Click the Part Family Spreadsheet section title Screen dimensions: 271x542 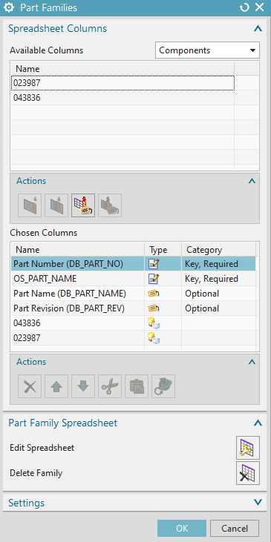63,423
